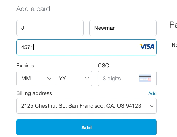This screenshot has height=137, width=177.
Task: Click the blue Add button
Action: pyautogui.click(x=86, y=127)
